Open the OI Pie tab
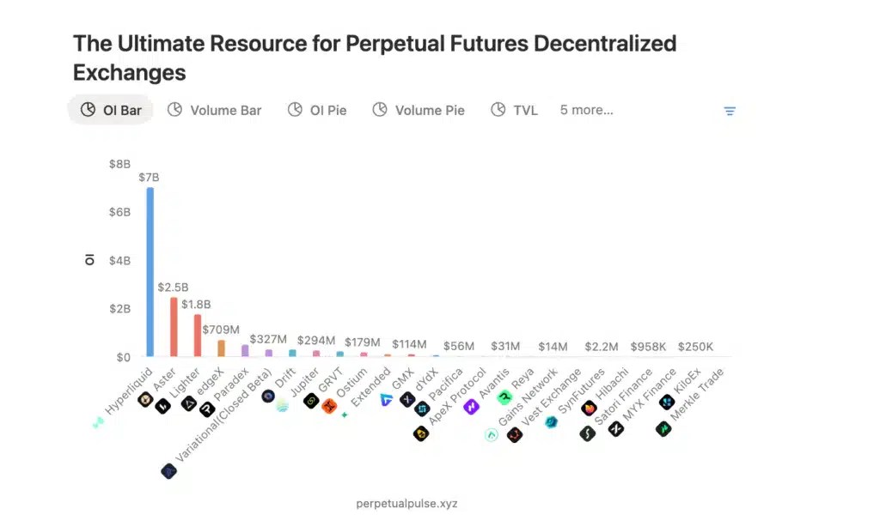Screen dimensions: 880x527 [317, 110]
